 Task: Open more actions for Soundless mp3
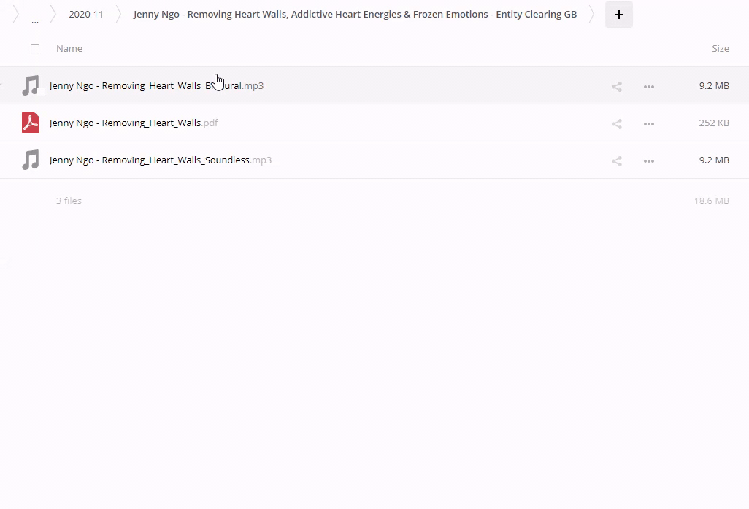(x=648, y=160)
